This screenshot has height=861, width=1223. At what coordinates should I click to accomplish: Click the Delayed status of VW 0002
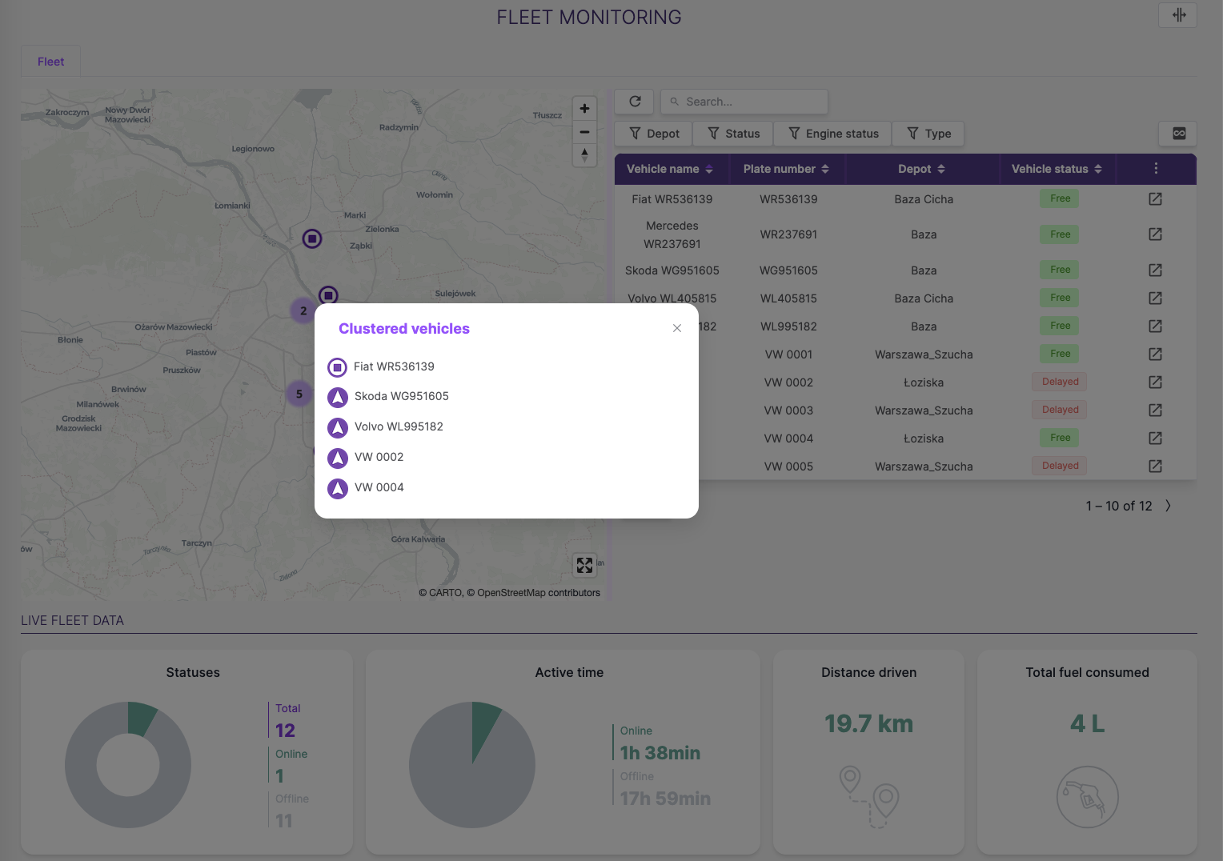click(1060, 382)
